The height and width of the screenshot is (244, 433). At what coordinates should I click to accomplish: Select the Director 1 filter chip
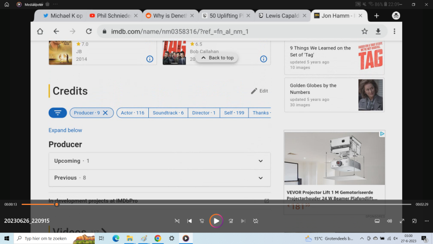[204, 113]
